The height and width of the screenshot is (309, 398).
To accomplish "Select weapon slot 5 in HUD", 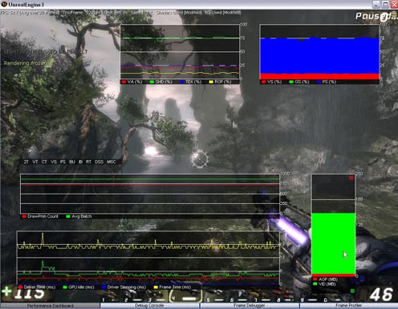I will (x=216, y=296).
